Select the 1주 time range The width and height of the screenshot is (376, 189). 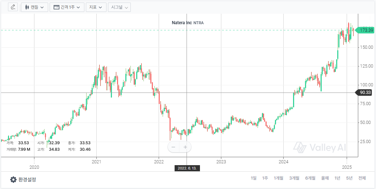265,178
